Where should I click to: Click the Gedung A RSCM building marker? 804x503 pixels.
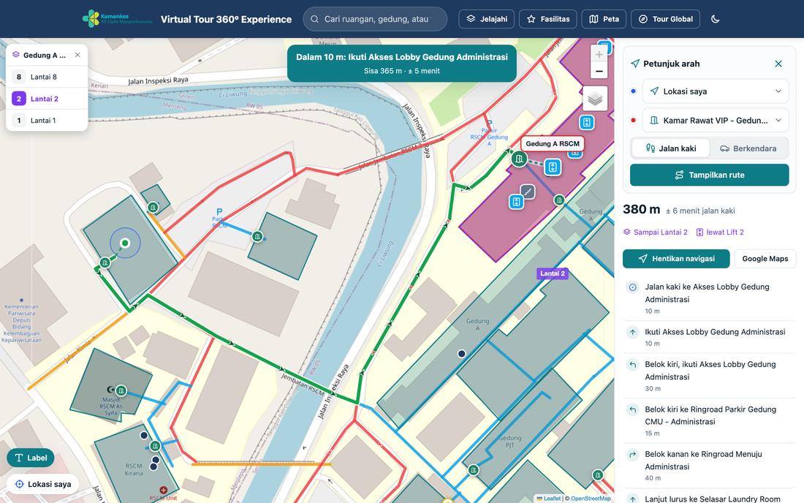(519, 159)
